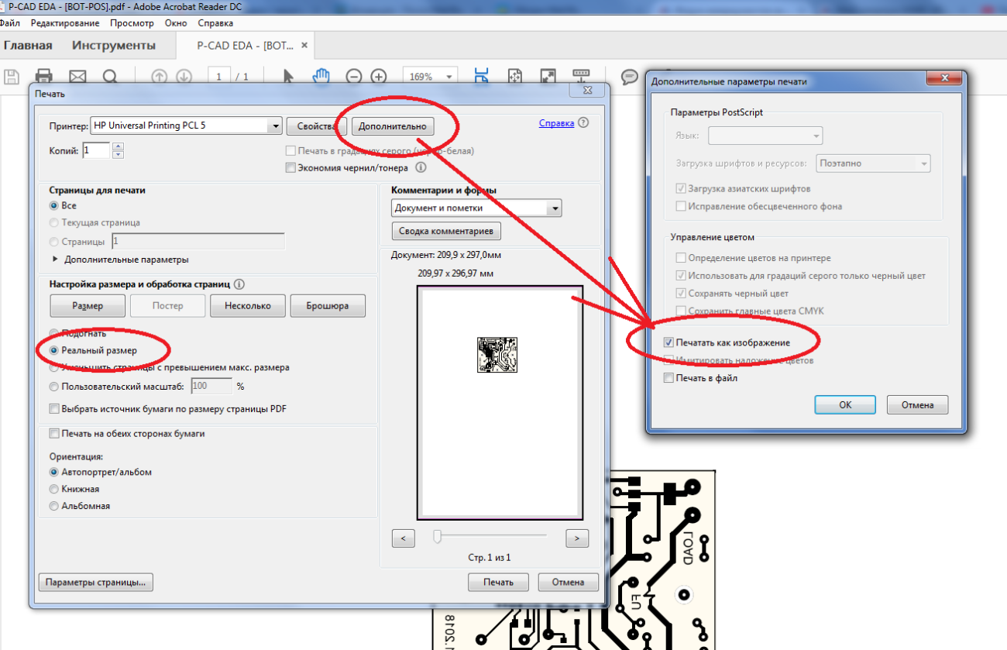Click info icon beside Настройка размера heading
1007x650 pixels.
[x=239, y=284]
